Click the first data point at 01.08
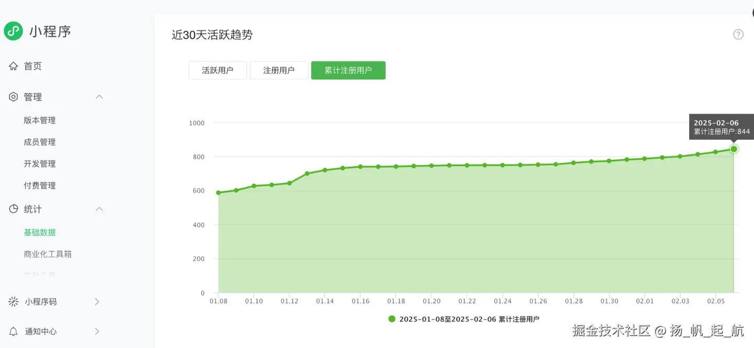754x348 pixels. point(218,193)
